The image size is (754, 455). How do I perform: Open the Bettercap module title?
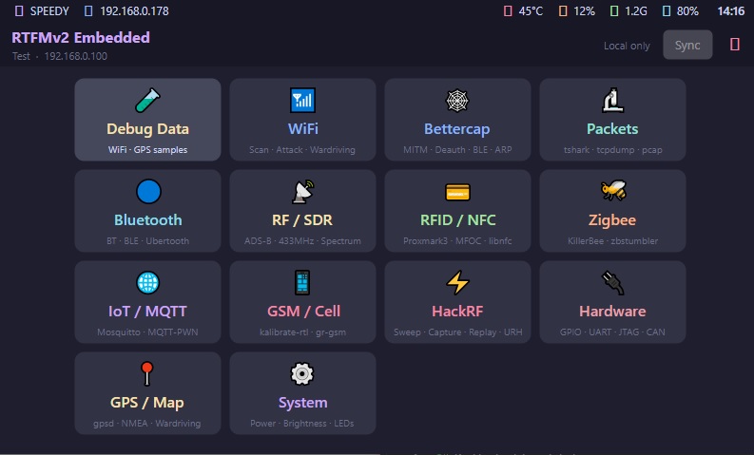click(x=456, y=129)
